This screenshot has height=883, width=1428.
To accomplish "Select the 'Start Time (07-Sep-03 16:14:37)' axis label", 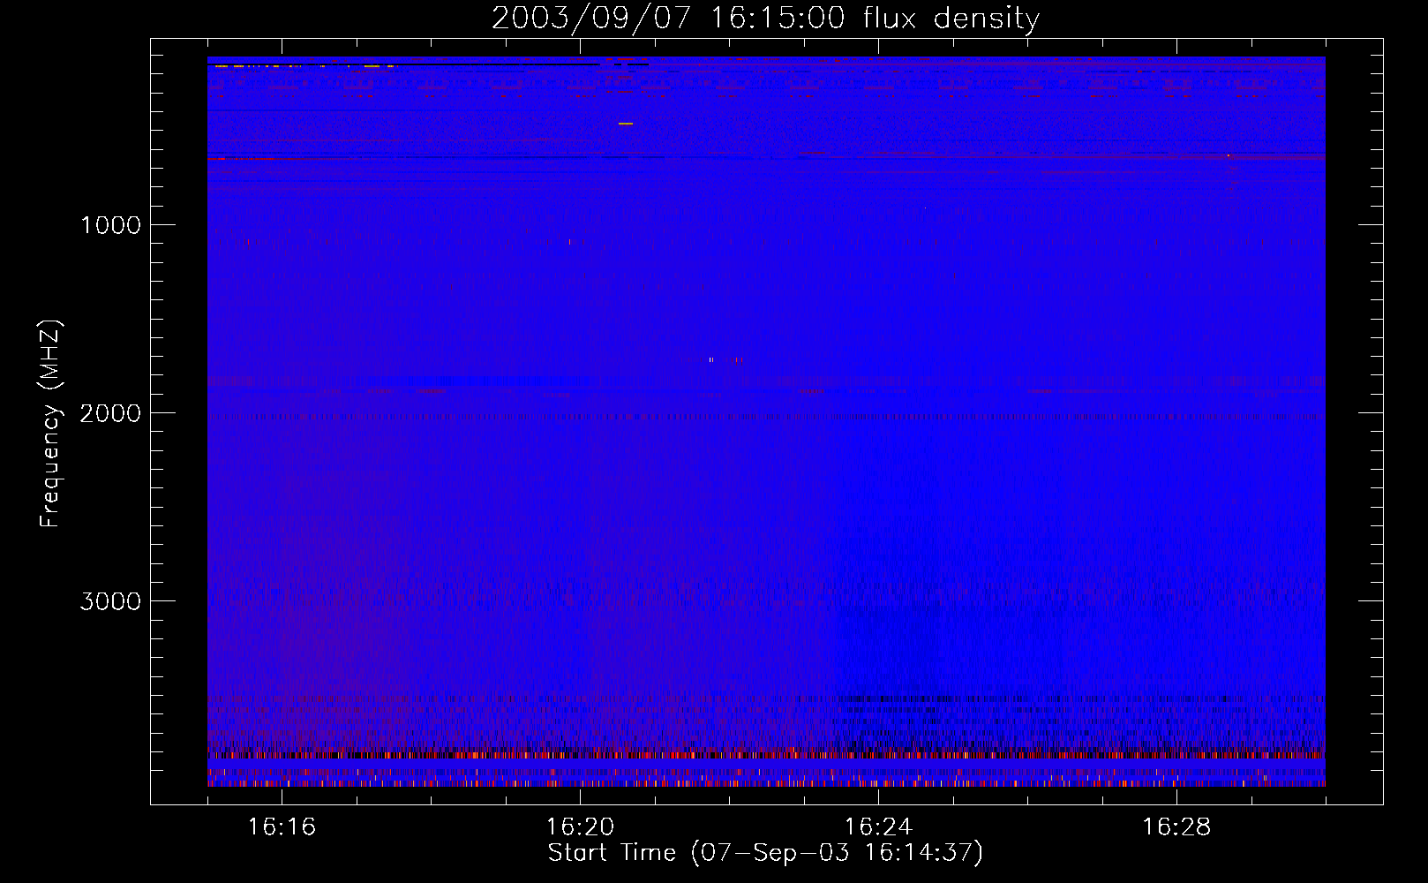I will pyautogui.click(x=765, y=853).
